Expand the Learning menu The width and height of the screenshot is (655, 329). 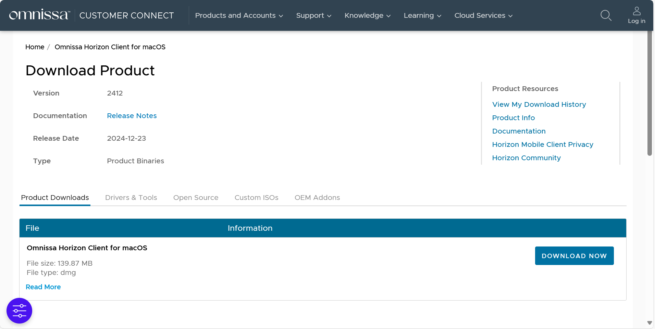pyautogui.click(x=422, y=15)
